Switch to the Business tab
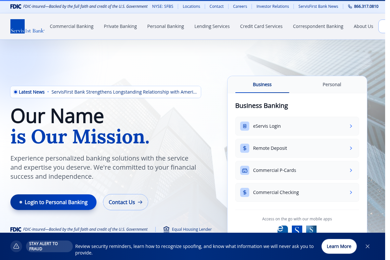This screenshot has height=260, width=390. pos(262,84)
